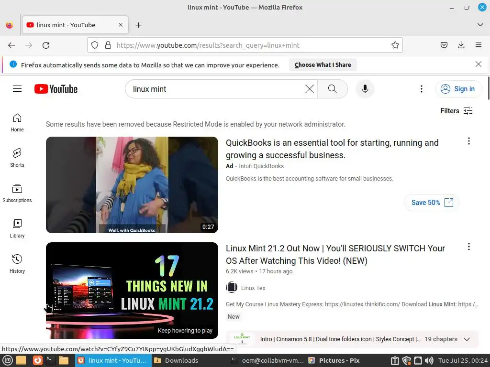Image resolution: width=490 pixels, height=367 pixels.
Task: Open Shorts in the sidebar
Action: (17, 158)
